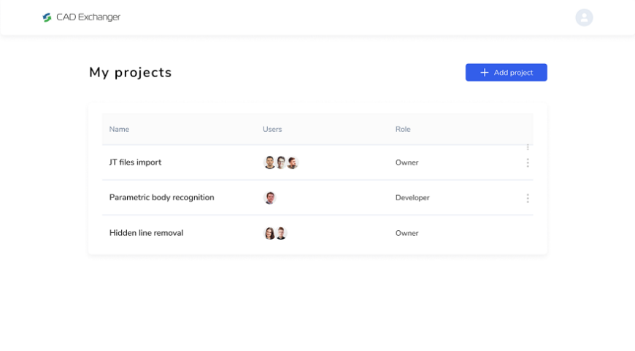This screenshot has width=635, height=351.
Task: Click the Developer role of Parametric body recognition
Action: pyautogui.click(x=412, y=198)
